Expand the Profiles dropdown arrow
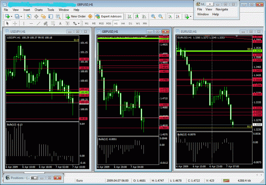Viewport: 266px width, 185px height. (x=21, y=17)
